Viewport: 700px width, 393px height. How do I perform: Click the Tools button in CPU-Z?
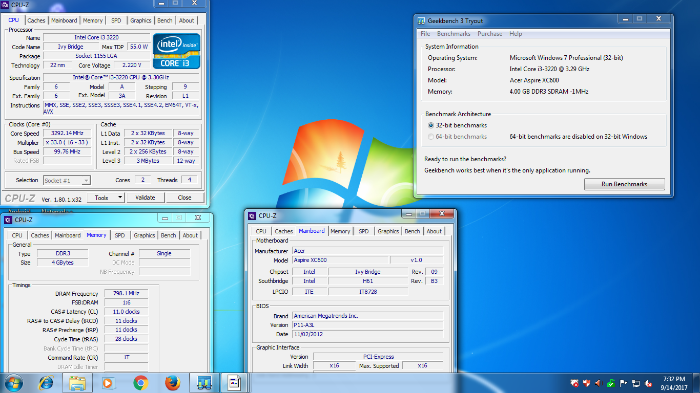tap(101, 198)
